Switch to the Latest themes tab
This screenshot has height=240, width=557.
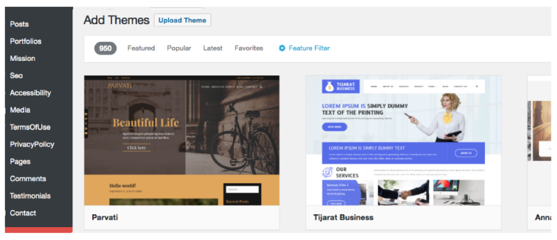pyautogui.click(x=213, y=48)
